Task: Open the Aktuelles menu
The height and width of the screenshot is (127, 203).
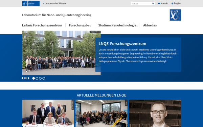Action: pyautogui.click(x=150, y=25)
